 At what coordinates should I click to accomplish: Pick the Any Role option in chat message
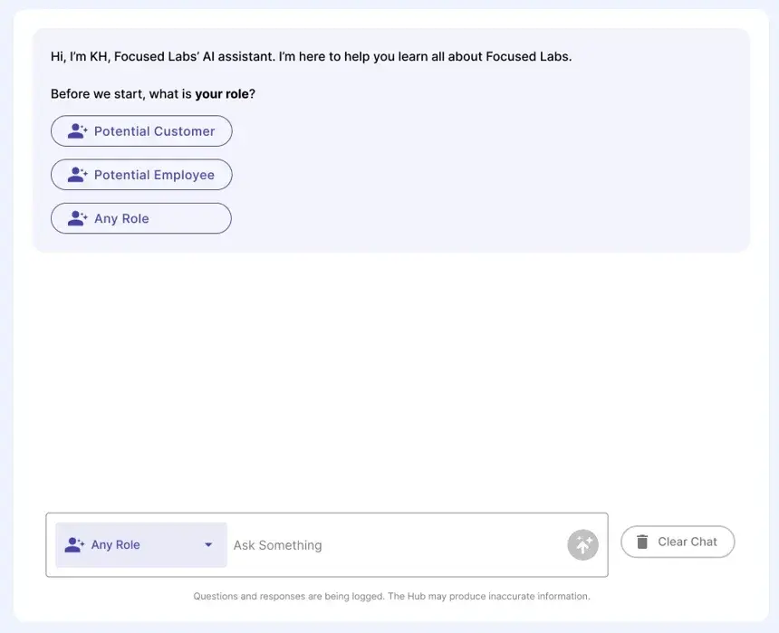tap(141, 218)
